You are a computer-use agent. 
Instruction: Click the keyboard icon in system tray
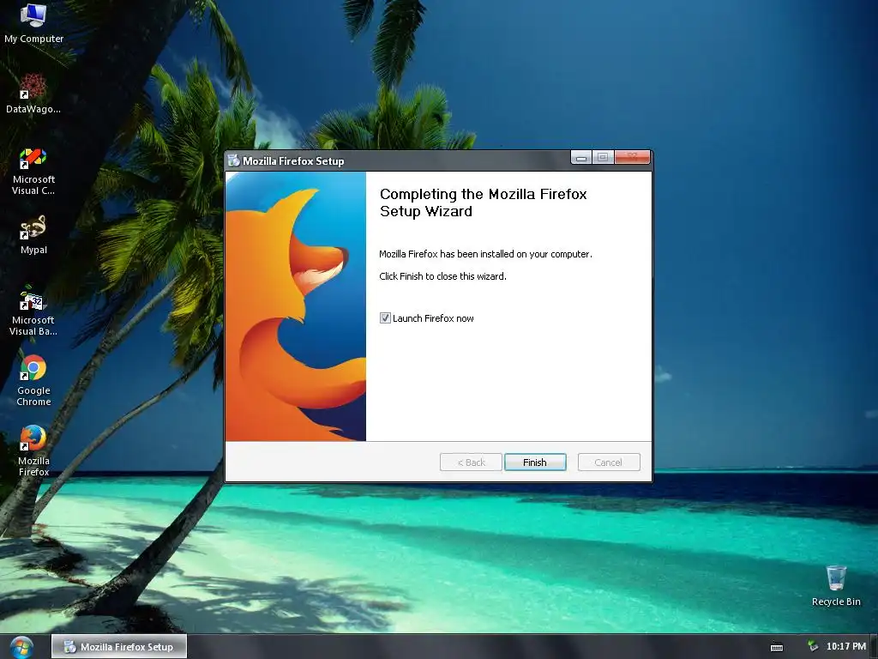pos(777,647)
